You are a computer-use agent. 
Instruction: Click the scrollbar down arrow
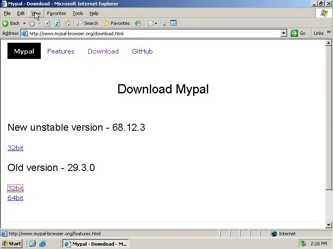pyautogui.click(x=328, y=225)
